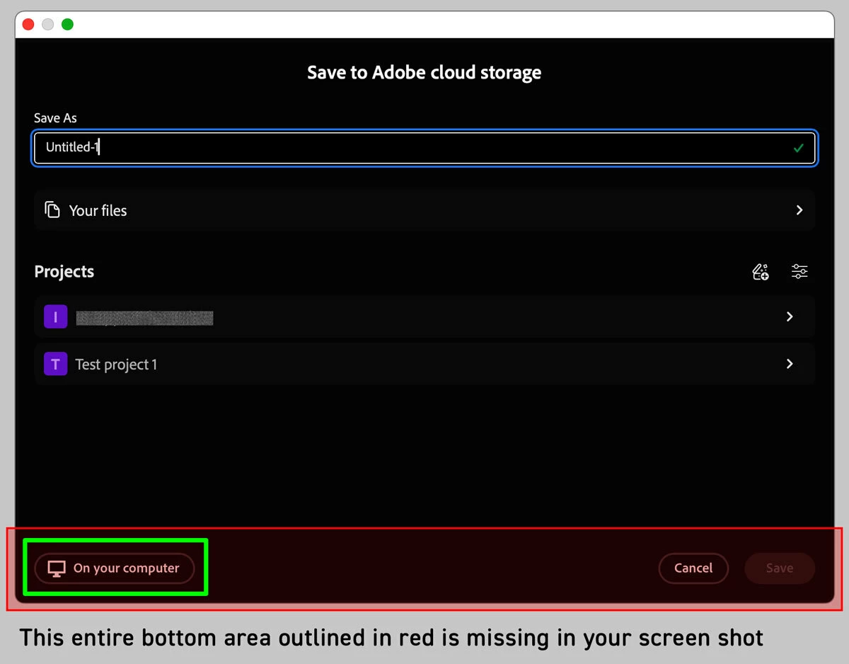Click the Cancel button
The width and height of the screenshot is (849, 664).
[693, 568]
